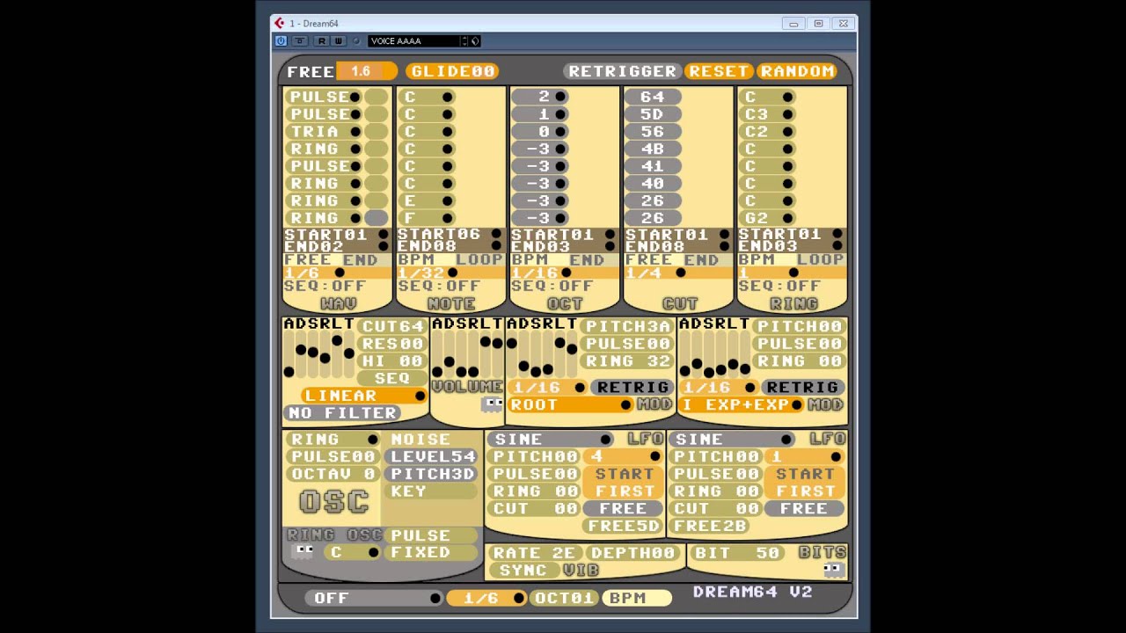Click the FREE5D value in the first LFO
1126x633 pixels.
(623, 526)
